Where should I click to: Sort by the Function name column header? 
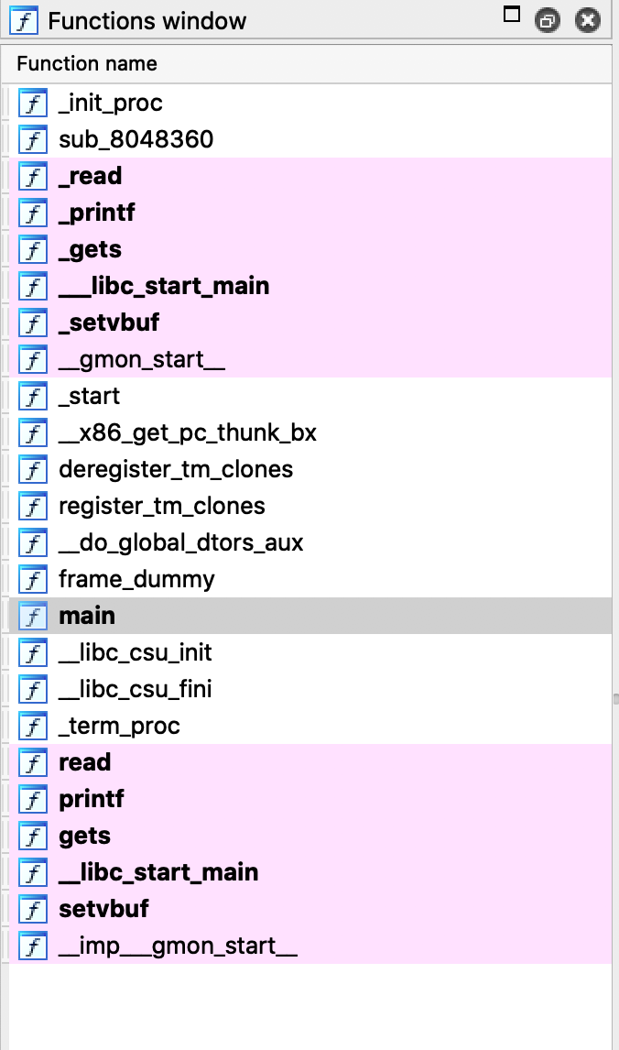307,63
